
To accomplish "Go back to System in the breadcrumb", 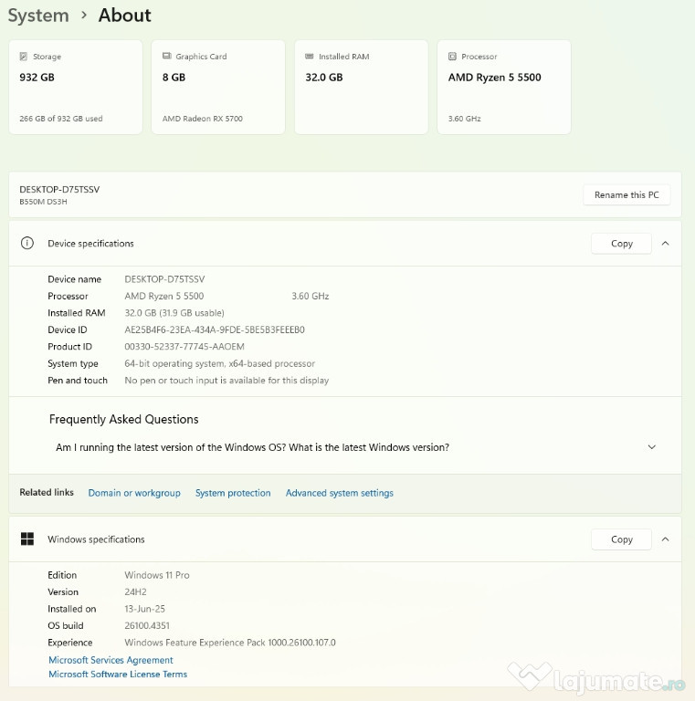I will (x=38, y=16).
